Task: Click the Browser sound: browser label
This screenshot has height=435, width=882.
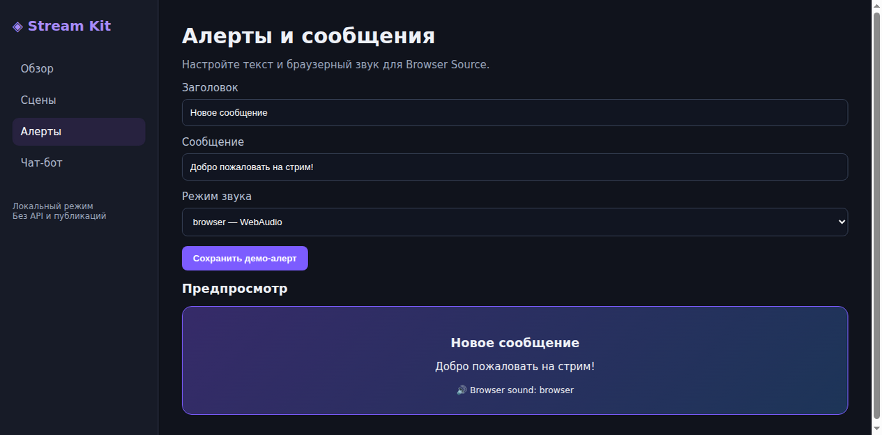Action: coord(522,390)
